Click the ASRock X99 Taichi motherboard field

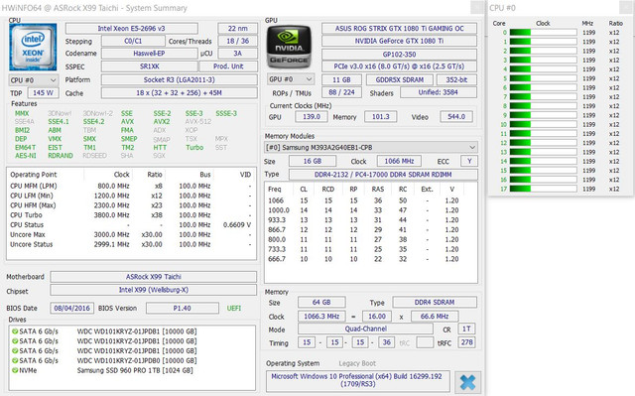click(154, 277)
